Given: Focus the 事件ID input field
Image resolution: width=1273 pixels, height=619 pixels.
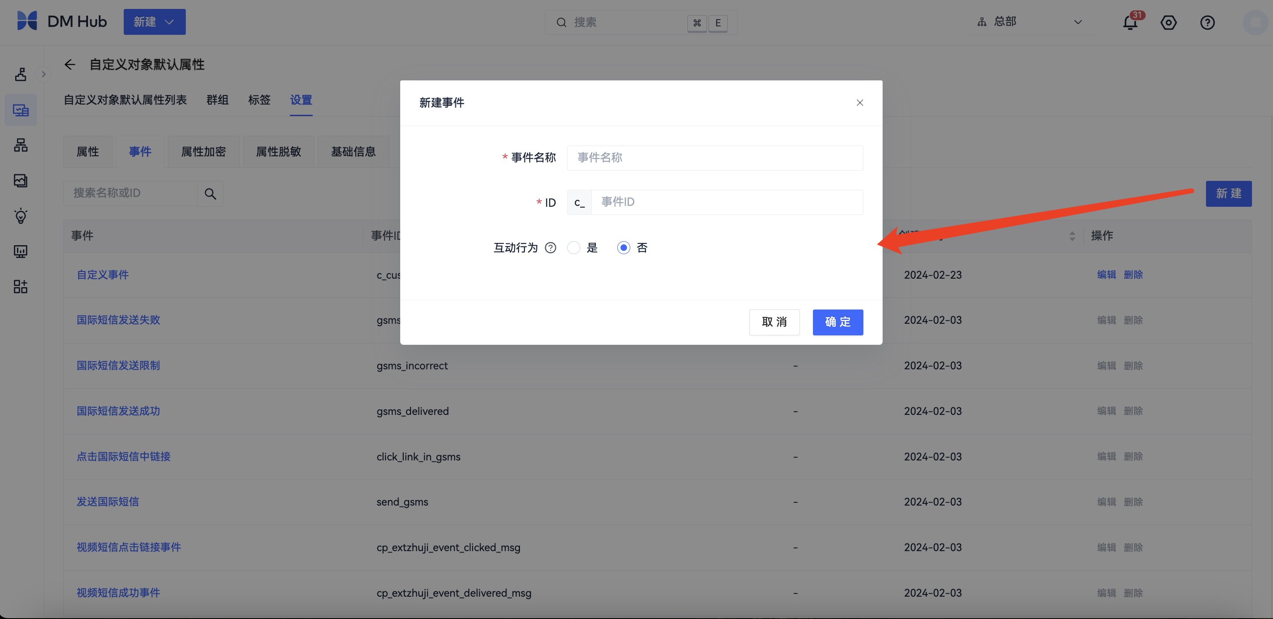Looking at the screenshot, I should 727,203.
